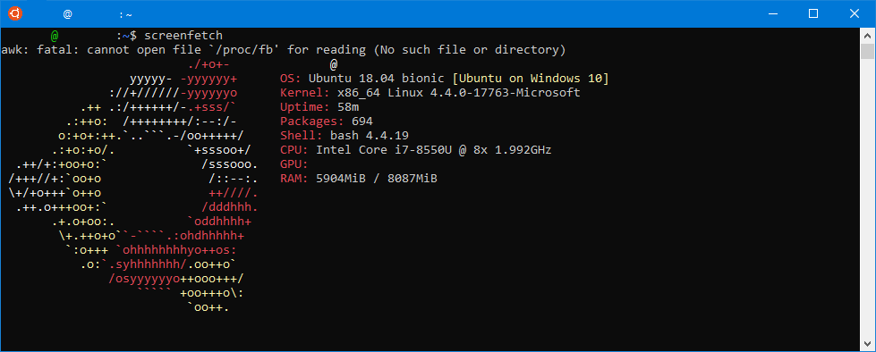Click the ':~$' shell prompt
This screenshot has height=352, width=876.
coord(126,36)
